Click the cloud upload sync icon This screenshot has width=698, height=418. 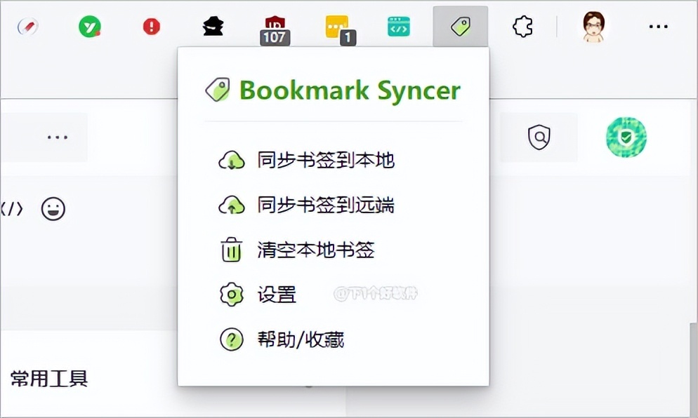click(232, 205)
